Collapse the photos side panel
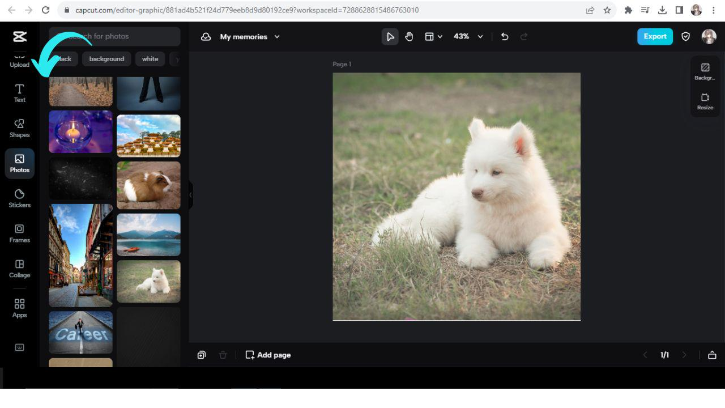Viewport: 725px width, 408px height. 191,195
